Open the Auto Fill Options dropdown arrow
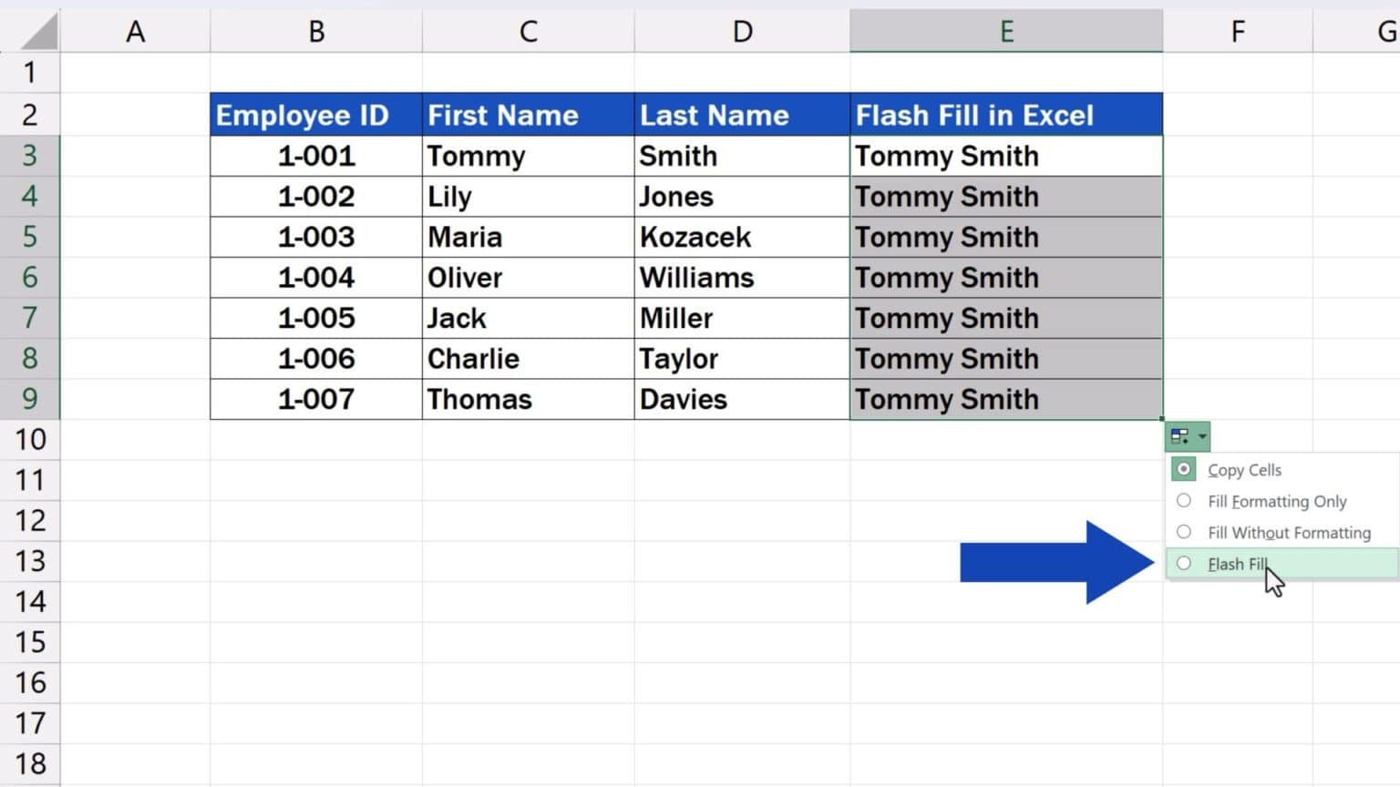The width and height of the screenshot is (1400, 787). (1199, 435)
